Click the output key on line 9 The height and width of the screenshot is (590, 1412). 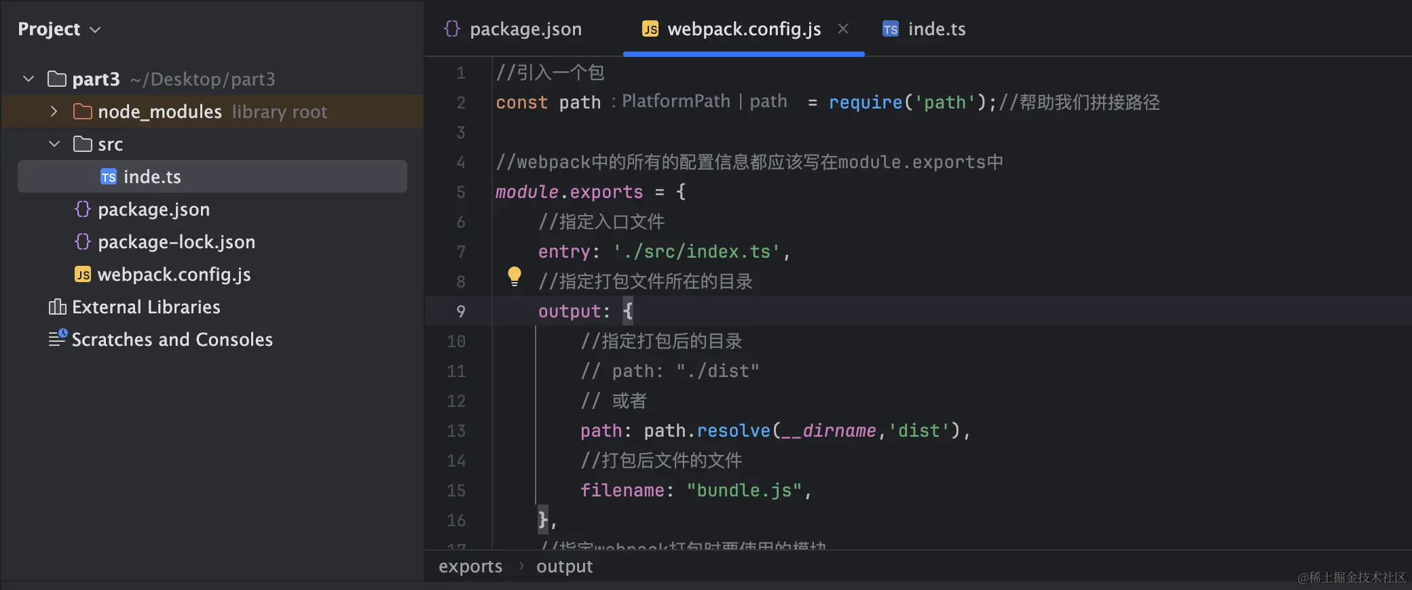pos(570,311)
